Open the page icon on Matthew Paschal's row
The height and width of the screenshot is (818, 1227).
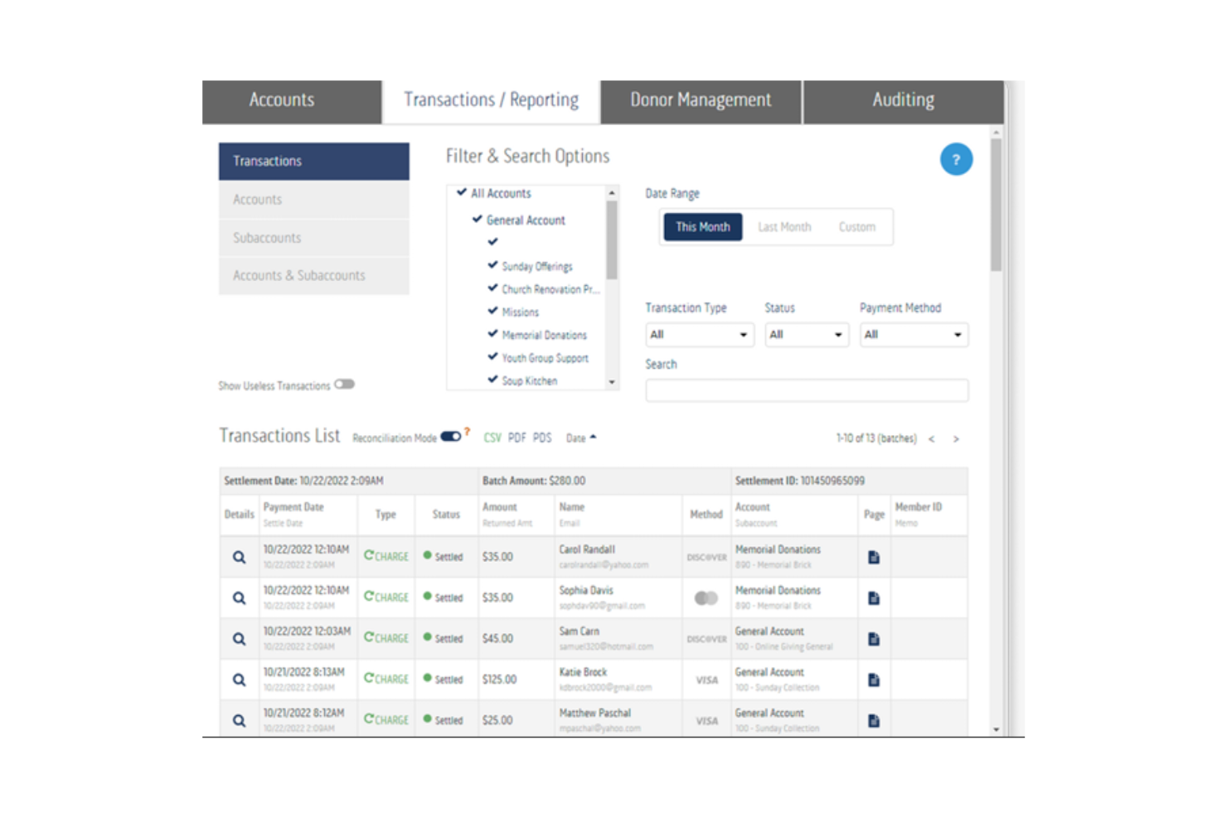[x=873, y=720]
